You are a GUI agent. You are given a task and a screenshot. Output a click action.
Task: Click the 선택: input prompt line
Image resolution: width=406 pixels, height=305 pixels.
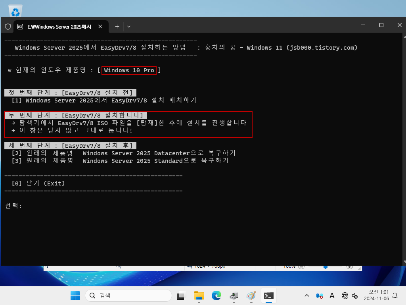point(15,206)
